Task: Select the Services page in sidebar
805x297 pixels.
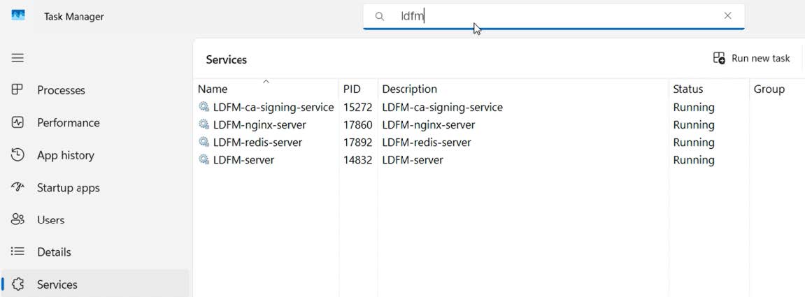Action: pos(95,284)
